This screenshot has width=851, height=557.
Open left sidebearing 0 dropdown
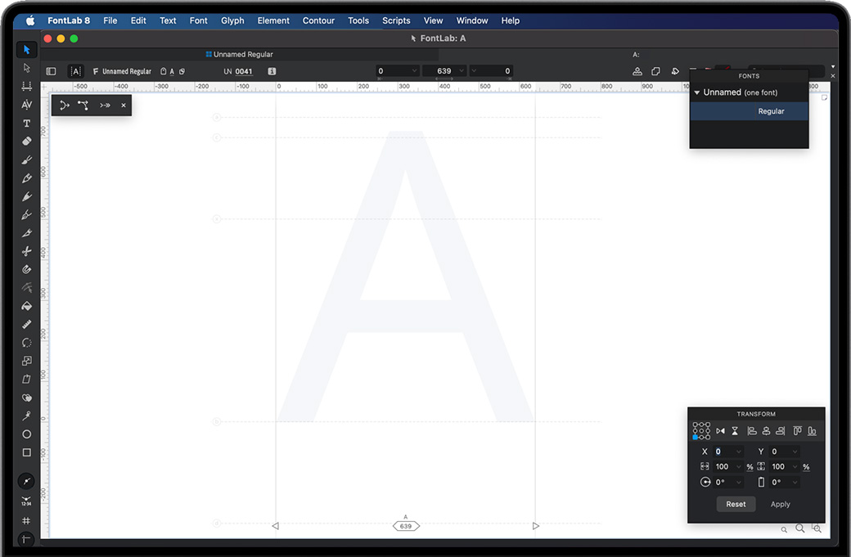pyautogui.click(x=414, y=71)
